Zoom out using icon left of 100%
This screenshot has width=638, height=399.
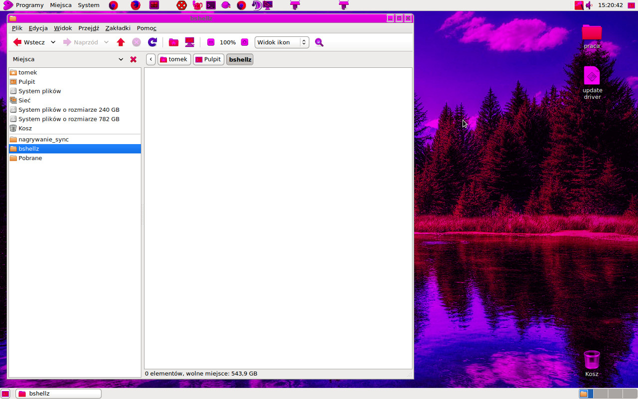[211, 42]
